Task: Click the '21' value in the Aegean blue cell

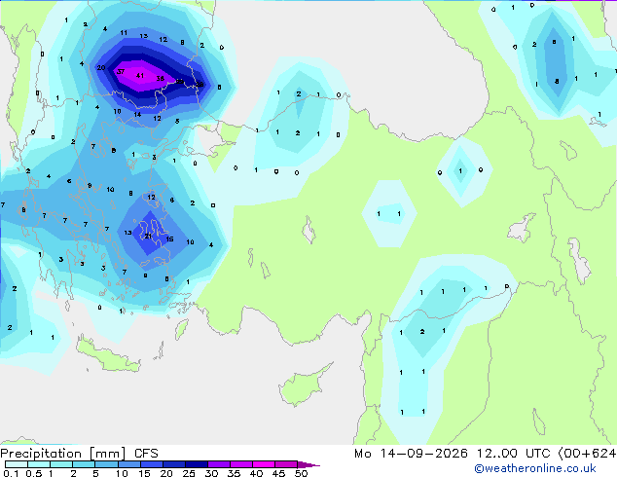Action: 148,237
